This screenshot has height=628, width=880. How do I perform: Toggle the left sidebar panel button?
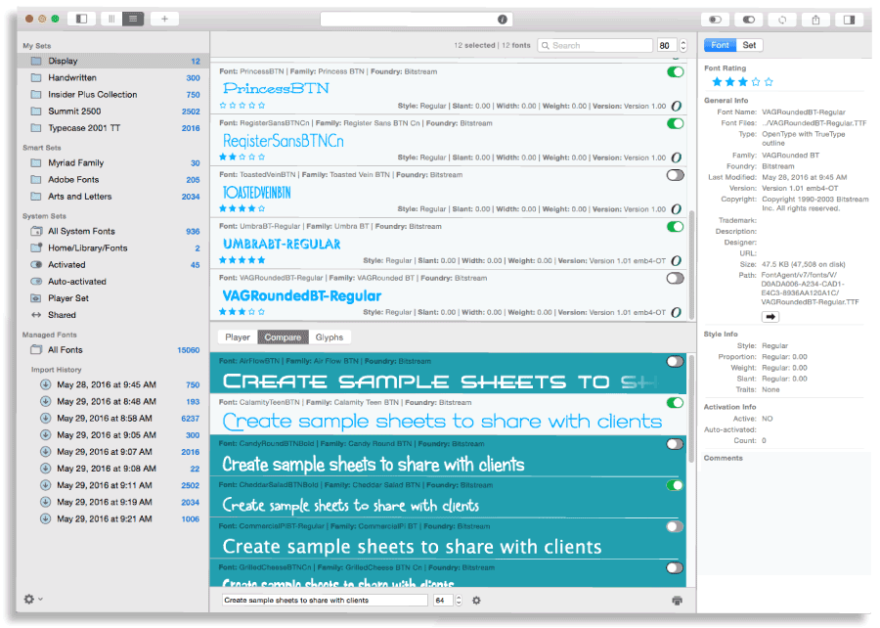pos(80,19)
